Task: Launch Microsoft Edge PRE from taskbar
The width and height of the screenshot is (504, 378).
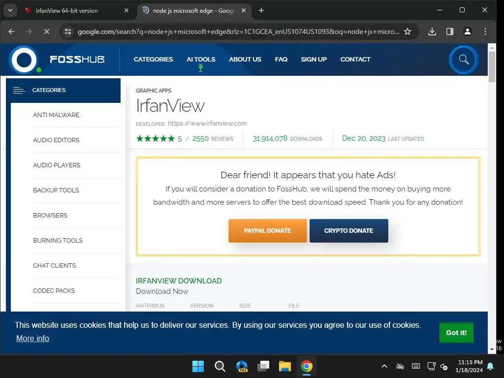Action: click(242, 366)
